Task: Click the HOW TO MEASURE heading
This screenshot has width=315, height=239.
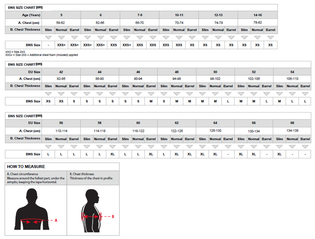Action: 26,166
